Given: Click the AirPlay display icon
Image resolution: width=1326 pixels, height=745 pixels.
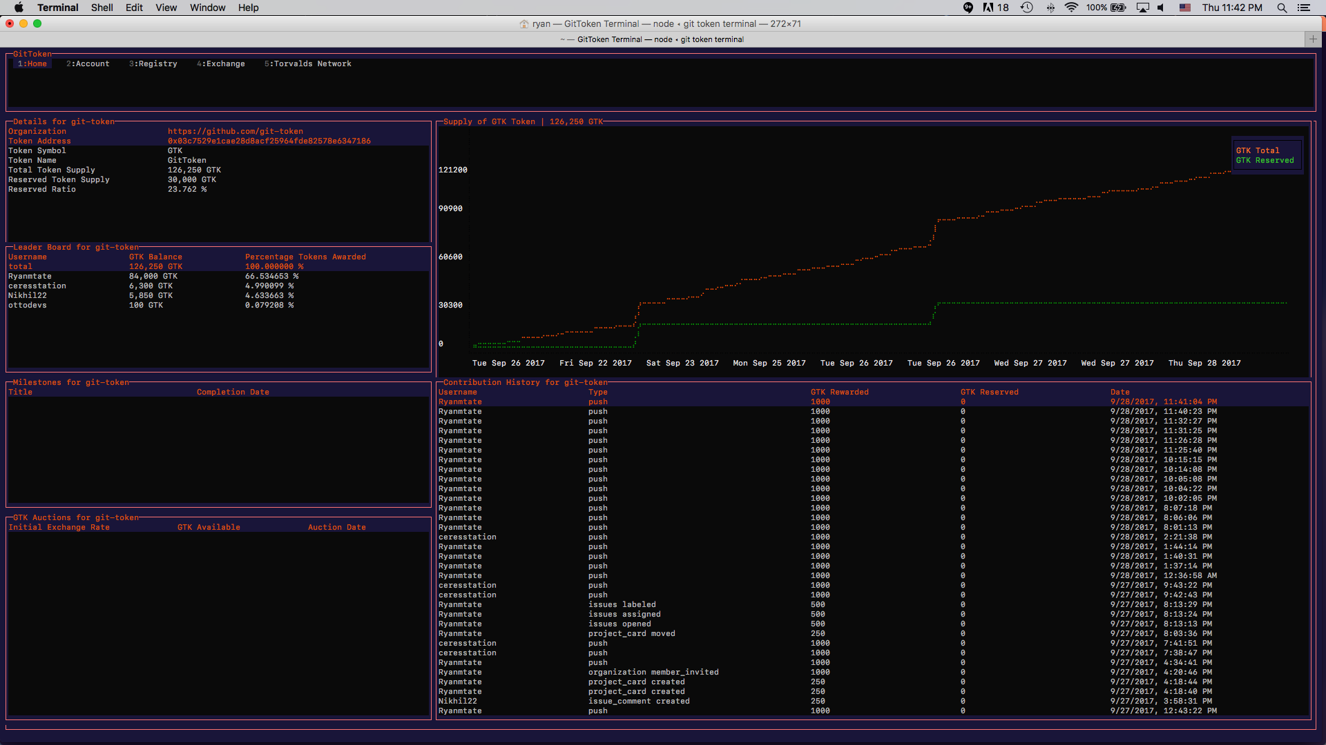Looking at the screenshot, I should (1143, 8).
